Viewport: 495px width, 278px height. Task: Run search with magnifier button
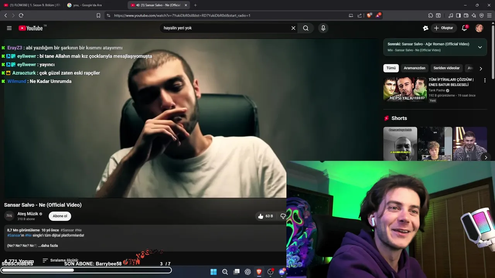point(306,28)
